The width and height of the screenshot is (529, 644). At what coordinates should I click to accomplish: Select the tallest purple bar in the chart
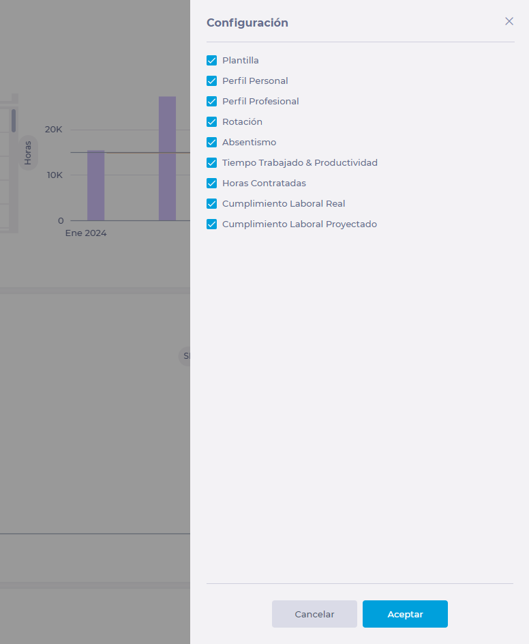(x=167, y=158)
